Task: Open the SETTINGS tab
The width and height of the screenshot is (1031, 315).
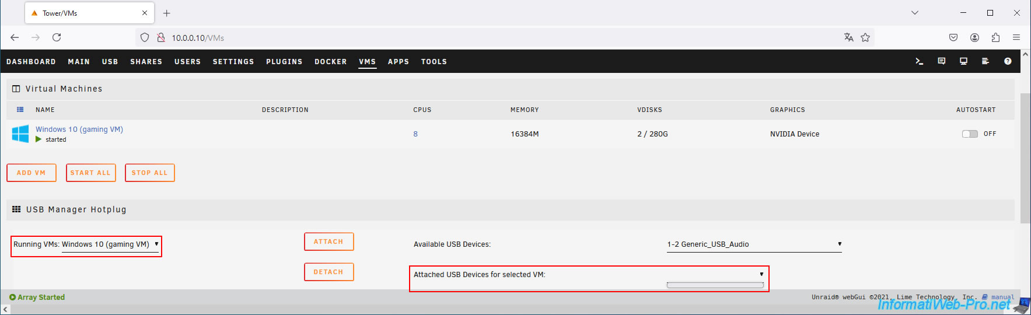Action: (x=233, y=61)
